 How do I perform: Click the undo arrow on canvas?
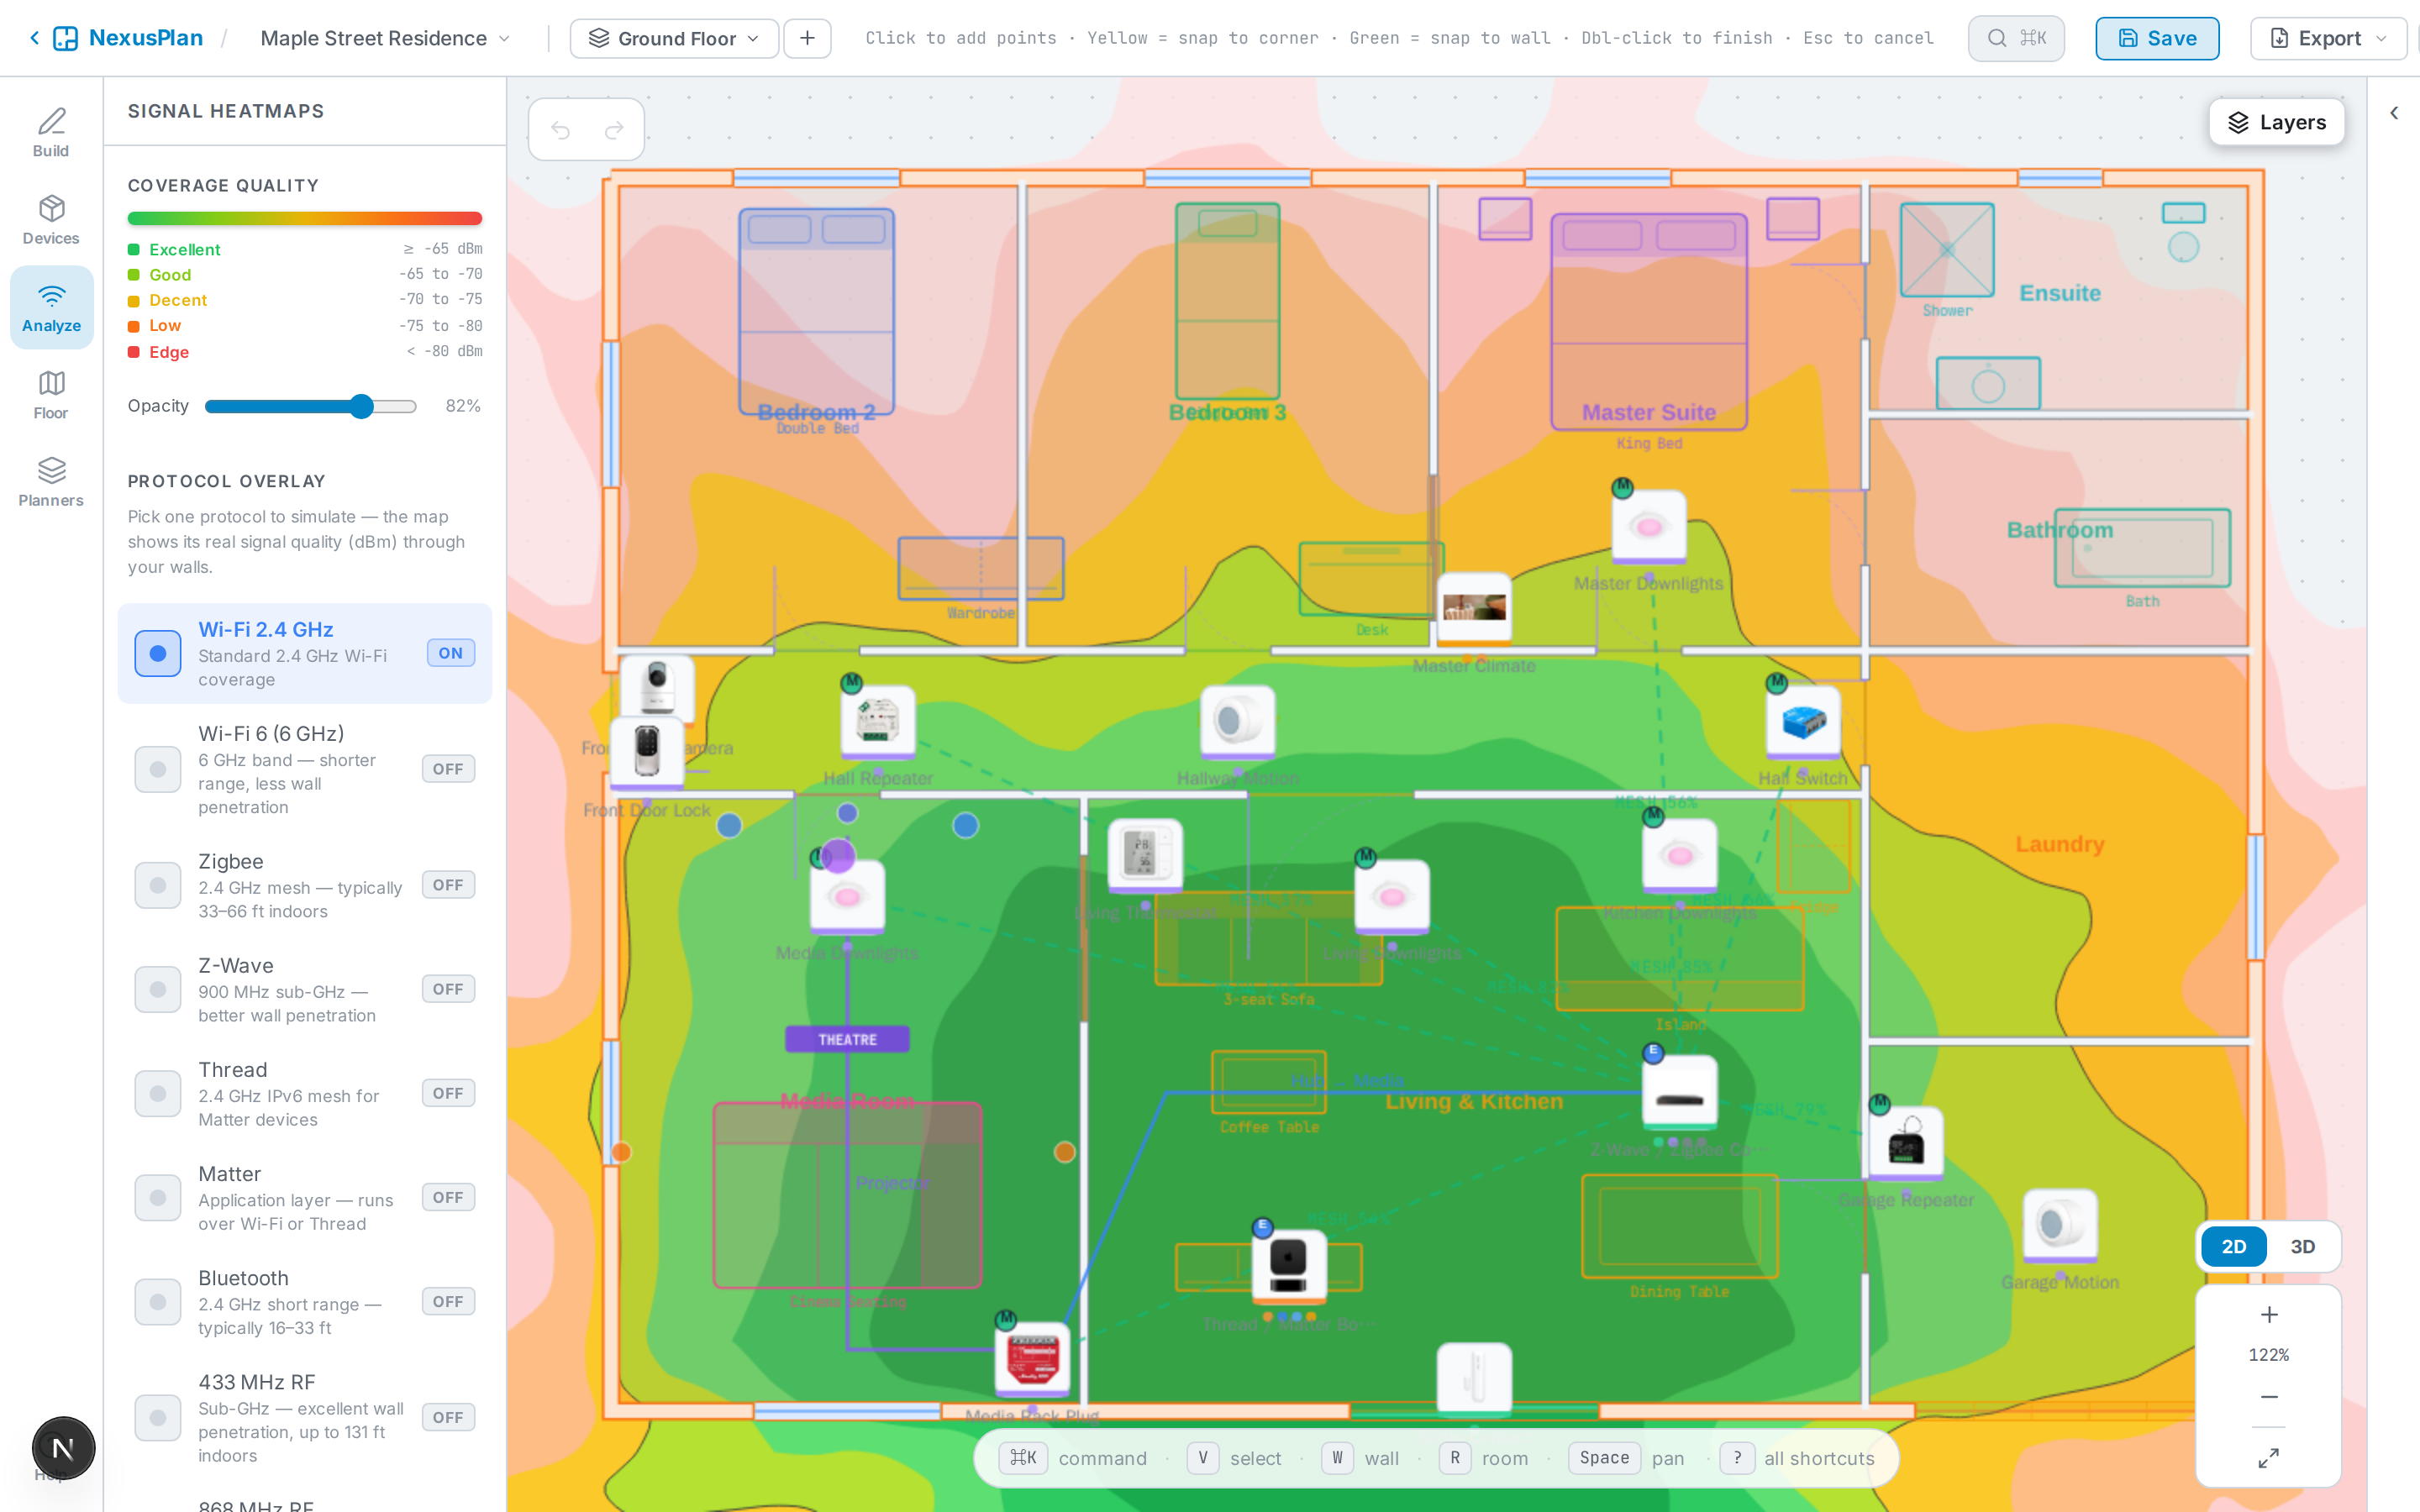coord(560,130)
